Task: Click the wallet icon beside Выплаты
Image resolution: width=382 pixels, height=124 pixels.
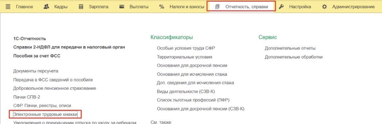Action: coord(122,7)
